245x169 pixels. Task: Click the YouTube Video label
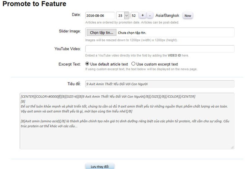67,49
